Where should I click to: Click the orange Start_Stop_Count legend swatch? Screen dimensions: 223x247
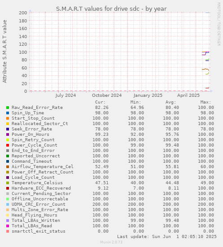pos(8,118)
